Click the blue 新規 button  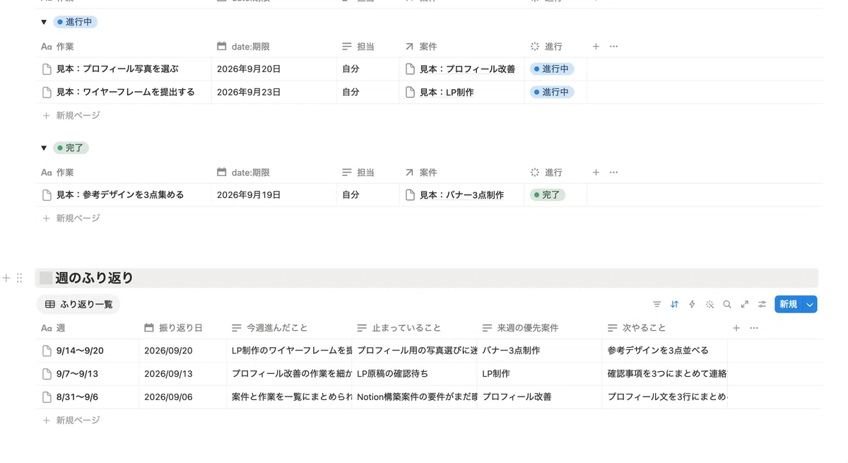(789, 305)
